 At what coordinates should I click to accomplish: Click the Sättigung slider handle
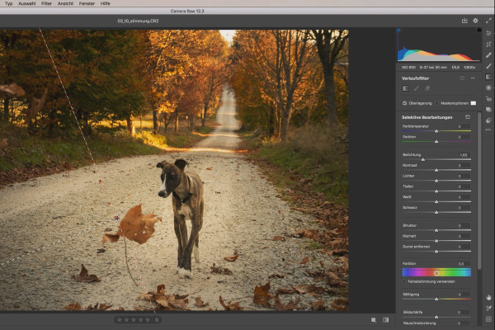436,299
